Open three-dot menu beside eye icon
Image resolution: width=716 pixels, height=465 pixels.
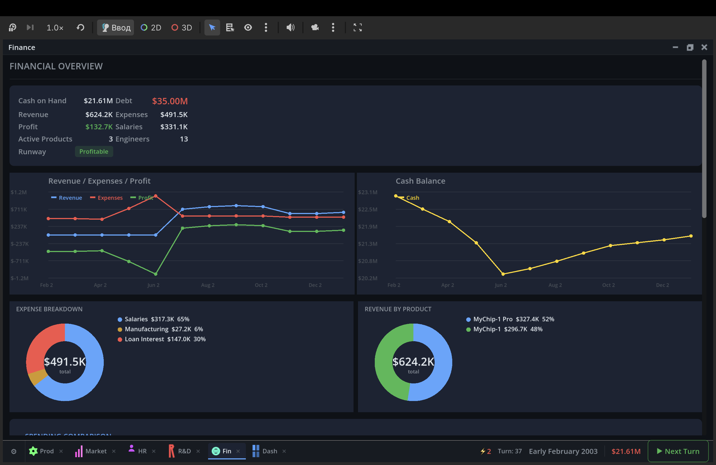[266, 28]
